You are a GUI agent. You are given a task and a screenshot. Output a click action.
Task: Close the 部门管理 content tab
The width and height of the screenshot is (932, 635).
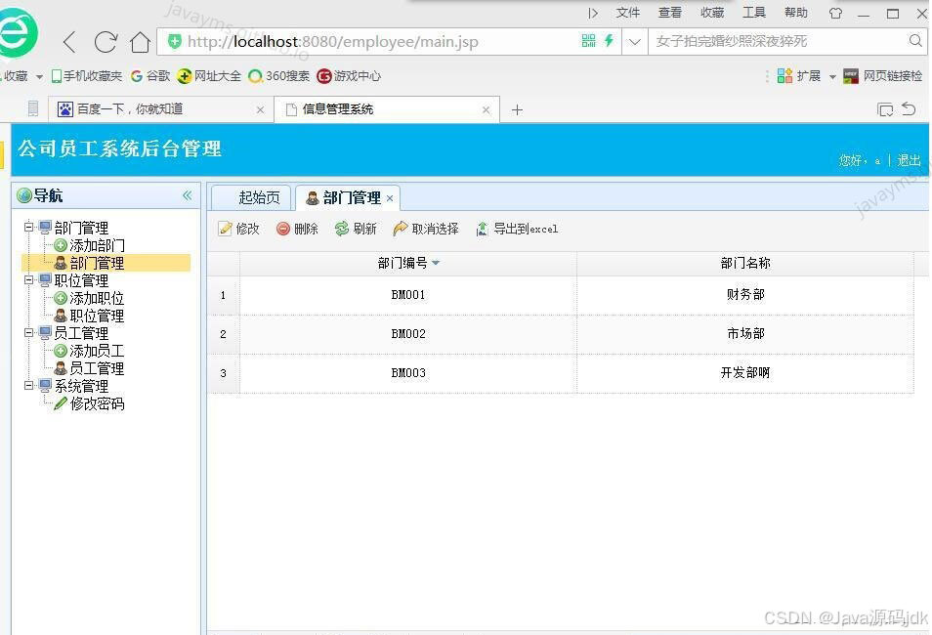pos(390,198)
